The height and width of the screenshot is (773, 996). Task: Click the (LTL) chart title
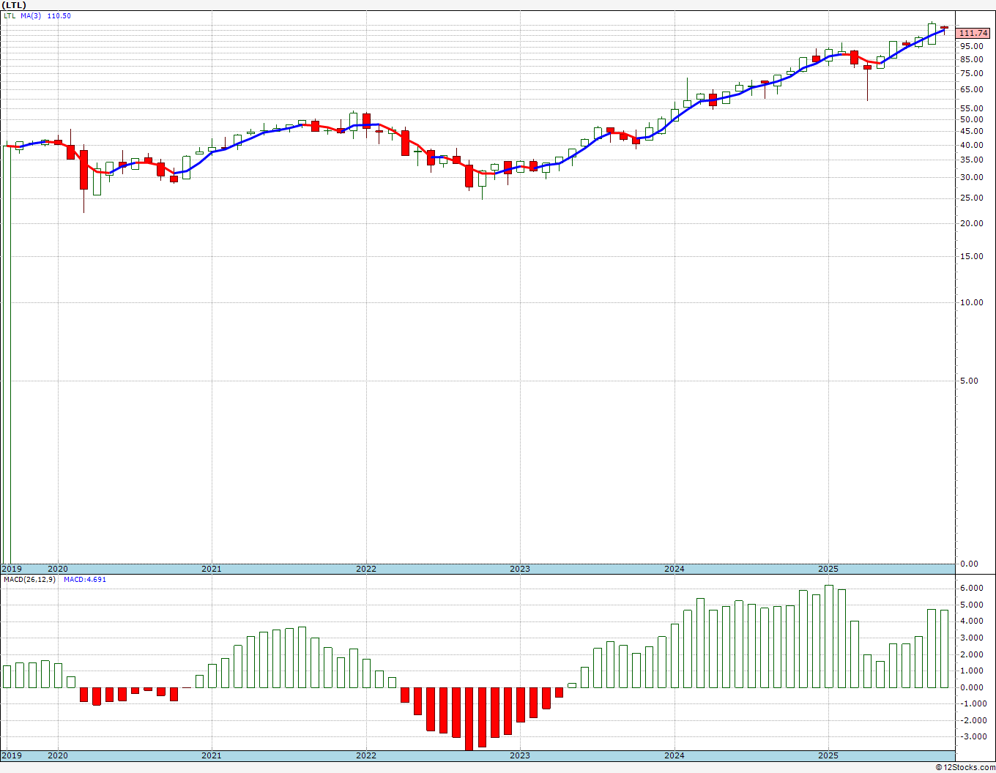[15, 5]
